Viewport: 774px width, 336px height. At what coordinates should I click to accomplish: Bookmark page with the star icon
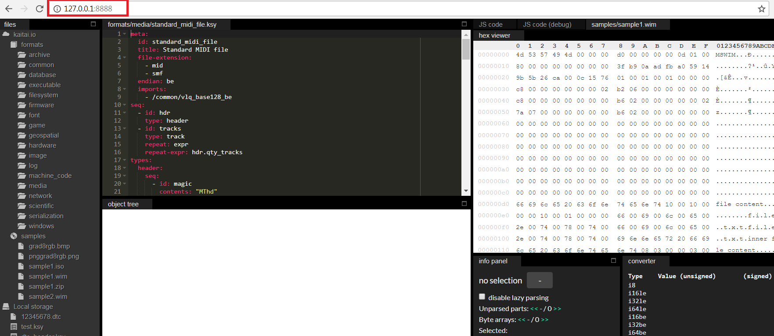point(762,9)
